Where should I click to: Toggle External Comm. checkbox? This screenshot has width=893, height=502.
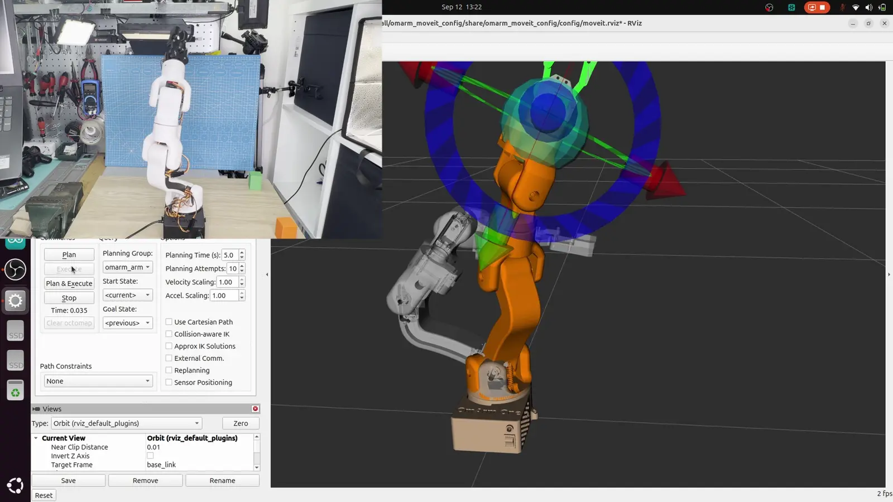tap(169, 358)
